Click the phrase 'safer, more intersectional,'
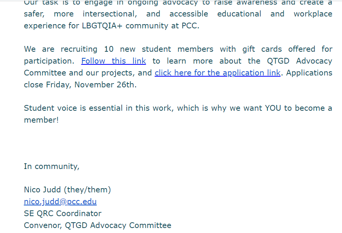The height and width of the screenshot is (233, 342). (81, 14)
